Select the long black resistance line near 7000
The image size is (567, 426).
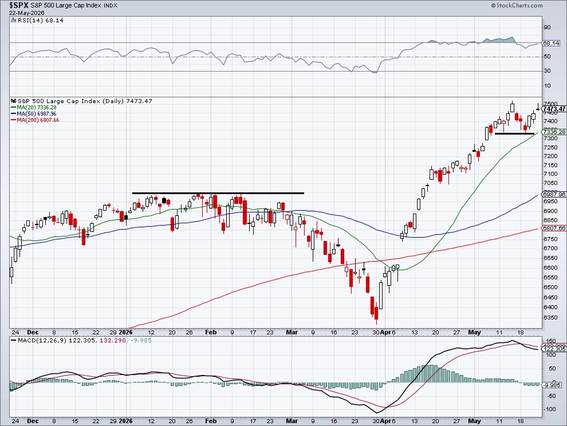click(x=218, y=193)
